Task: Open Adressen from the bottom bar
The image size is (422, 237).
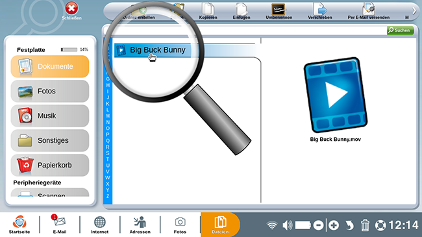Action: 140,225
